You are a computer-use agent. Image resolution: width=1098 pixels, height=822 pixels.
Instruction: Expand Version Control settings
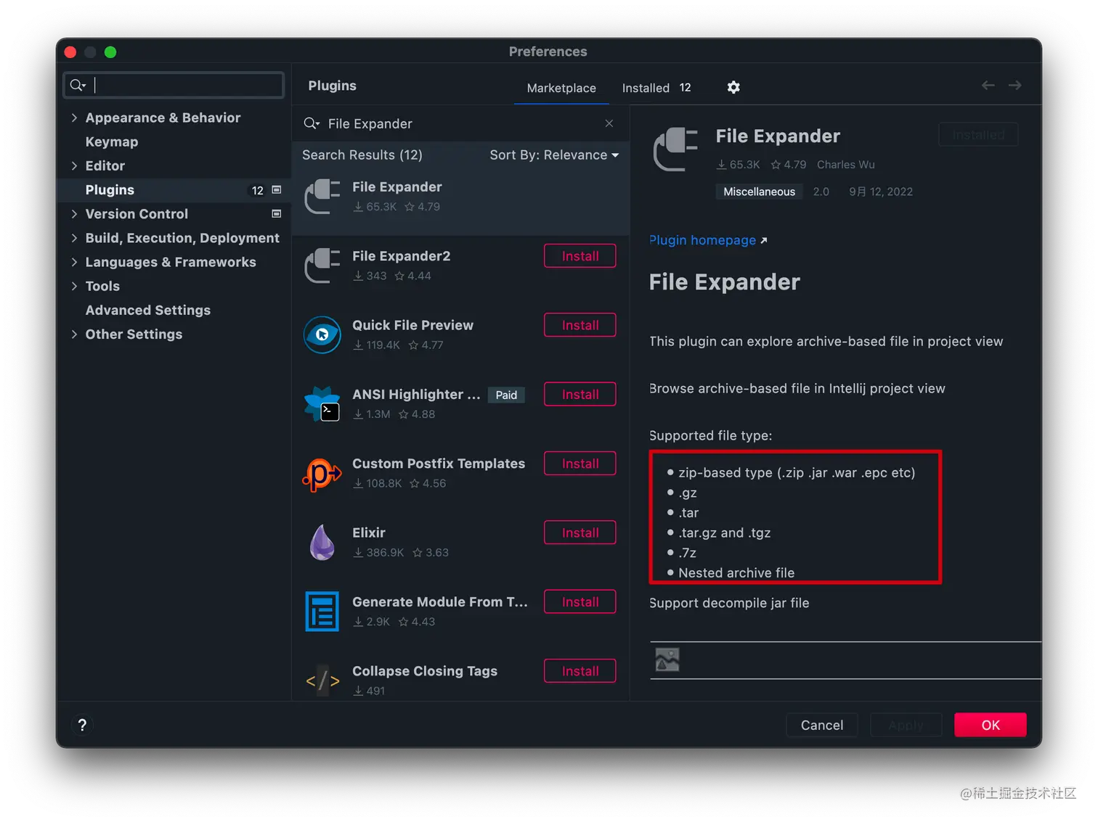(x=74, y=213)
